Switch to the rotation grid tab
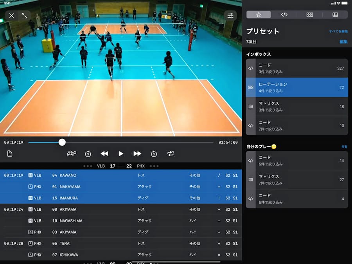Viewport: 352px width, 264px height. pyautogui.click(x=310, y=14)
